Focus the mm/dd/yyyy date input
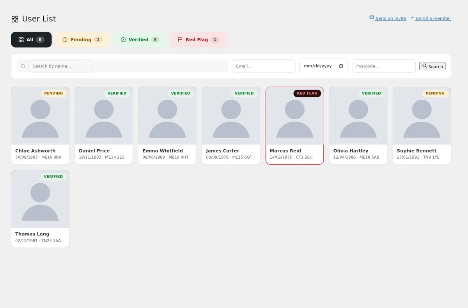 click(323, 66)
